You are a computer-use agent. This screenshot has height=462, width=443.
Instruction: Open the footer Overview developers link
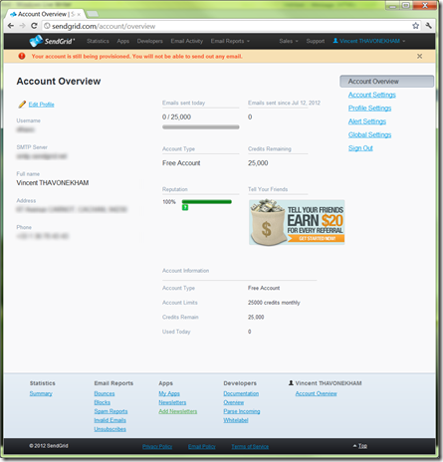233,402
